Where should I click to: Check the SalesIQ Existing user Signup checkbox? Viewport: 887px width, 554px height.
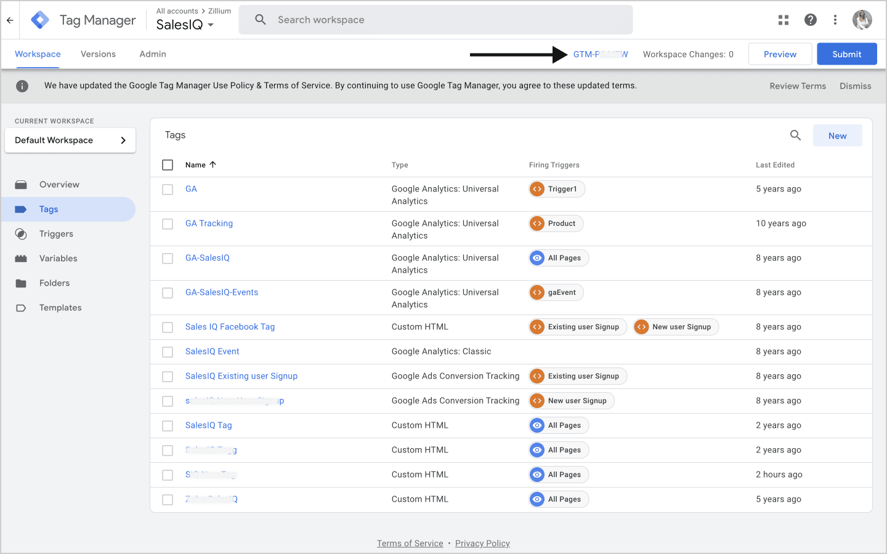168,377
